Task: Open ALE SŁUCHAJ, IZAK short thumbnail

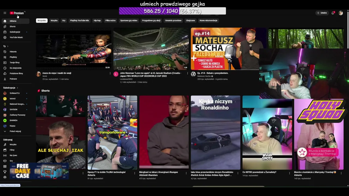Action: [61, 133]
